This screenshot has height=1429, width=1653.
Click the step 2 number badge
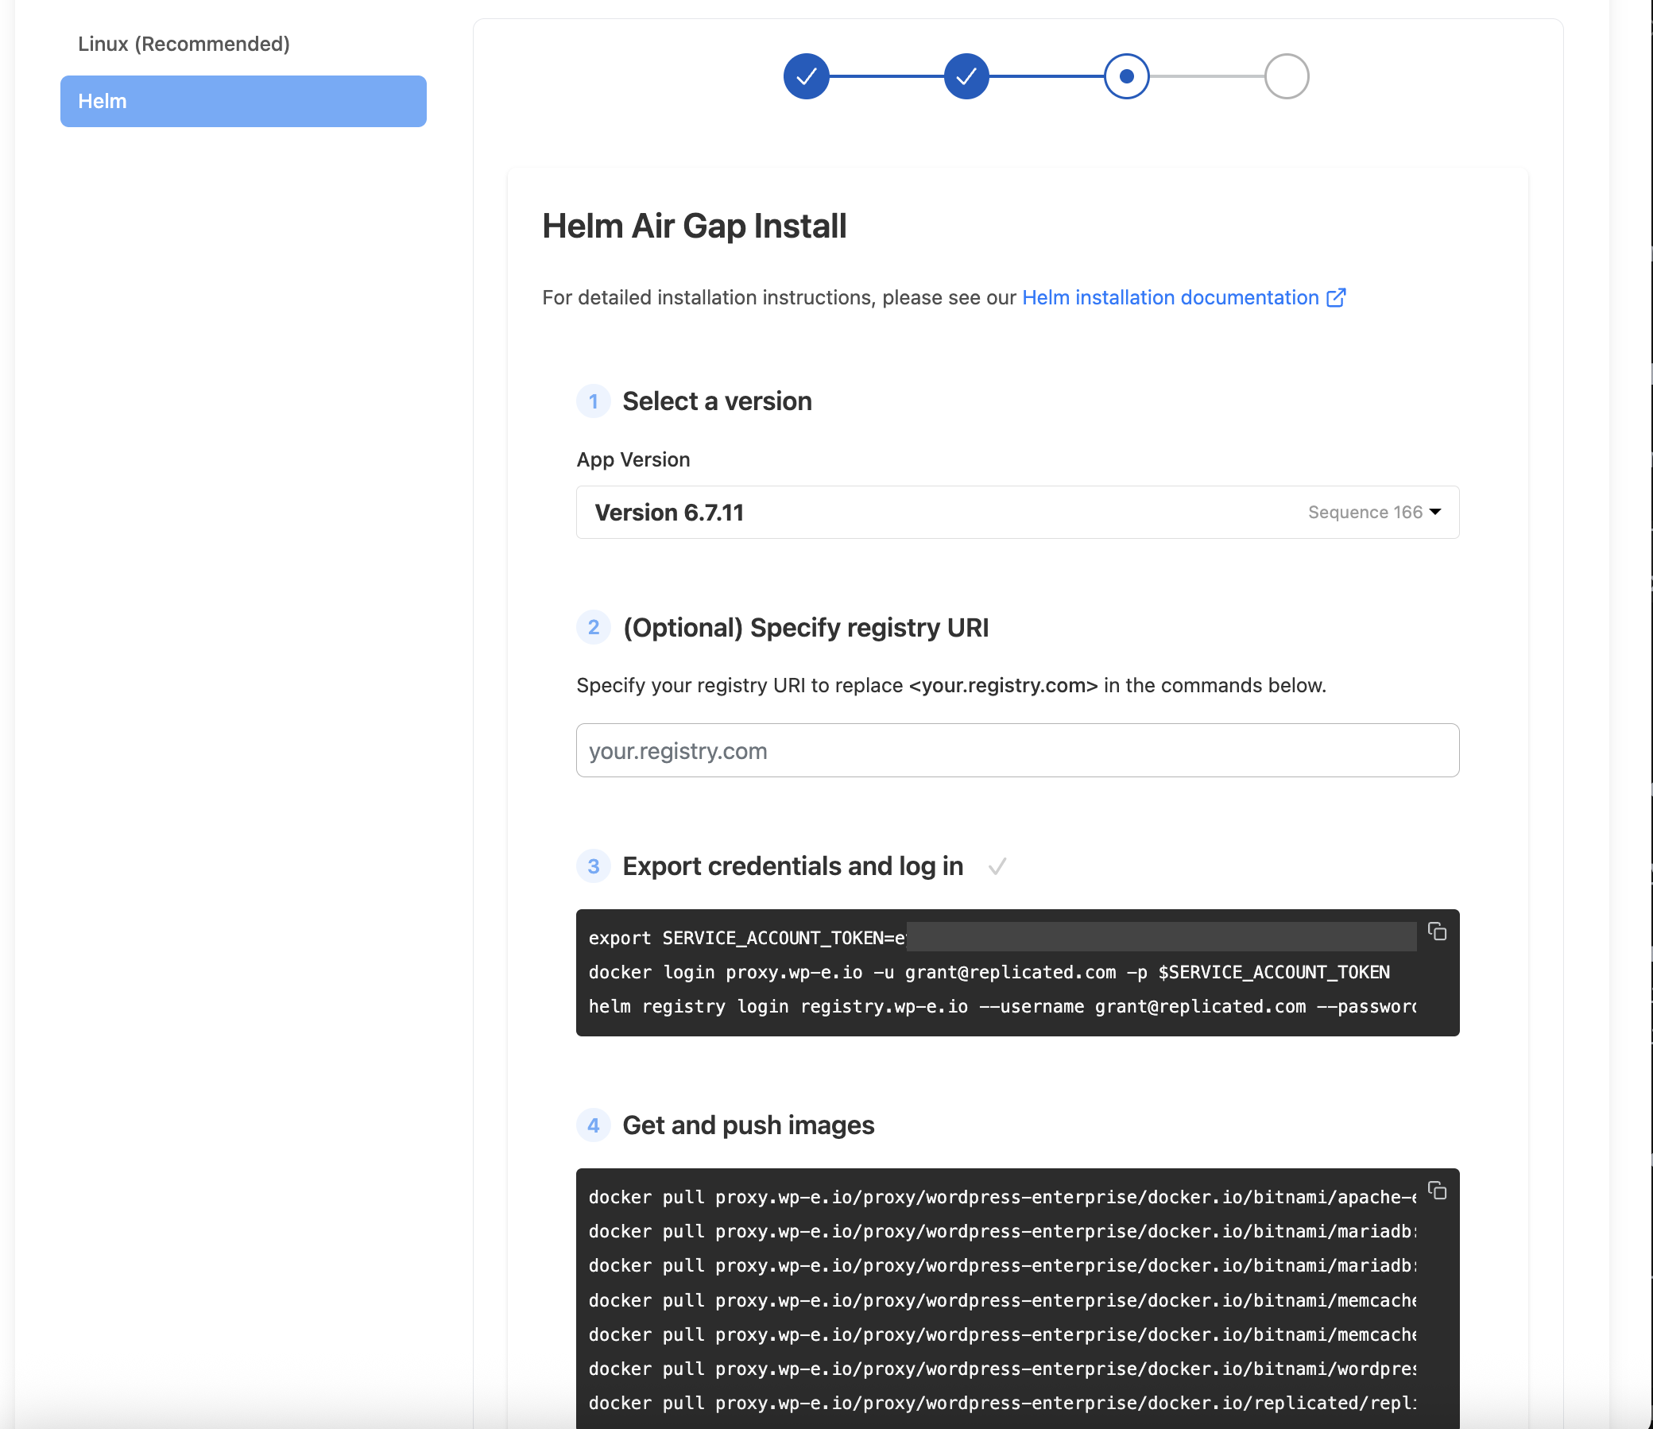click(593, 628)
